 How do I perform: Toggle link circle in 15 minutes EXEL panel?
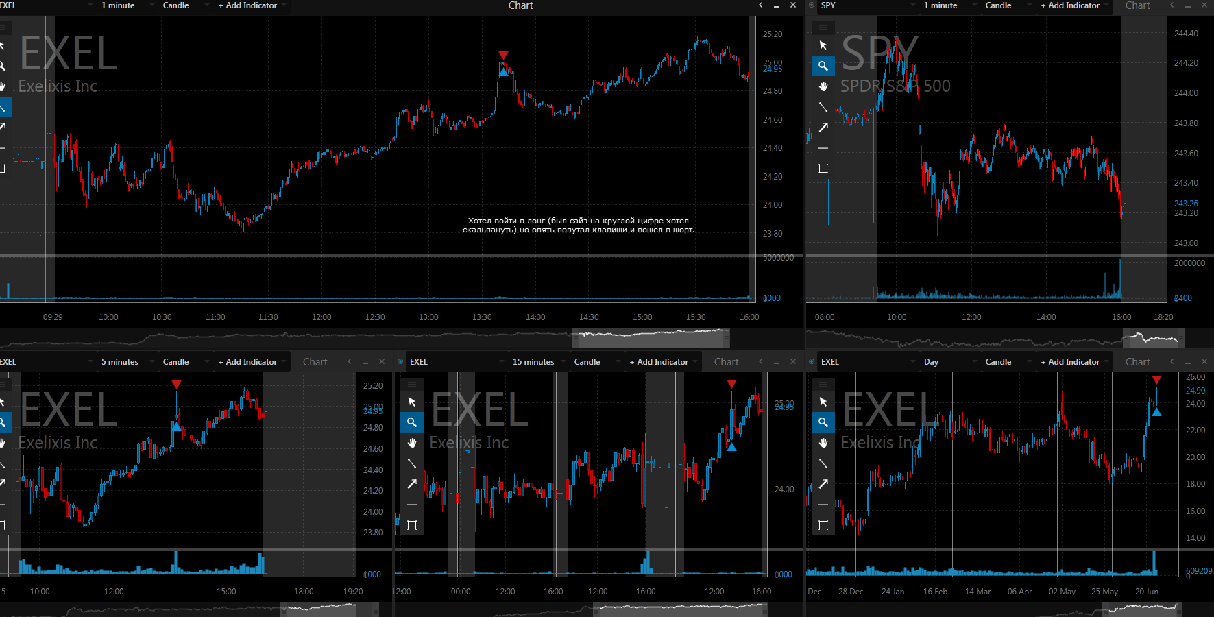pos(401,362)
